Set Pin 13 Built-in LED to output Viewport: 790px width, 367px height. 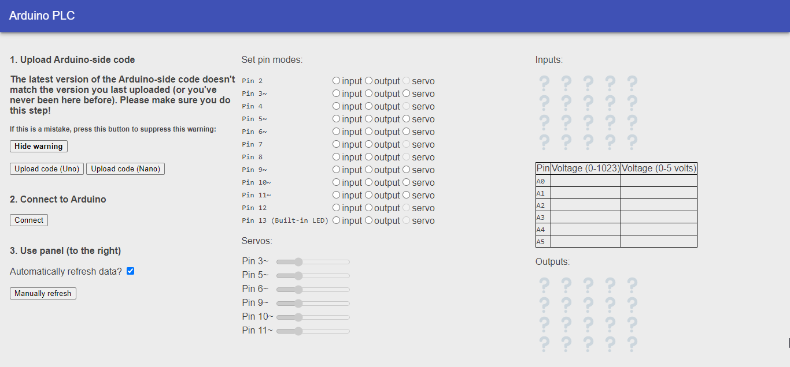(x=368, y=220)
